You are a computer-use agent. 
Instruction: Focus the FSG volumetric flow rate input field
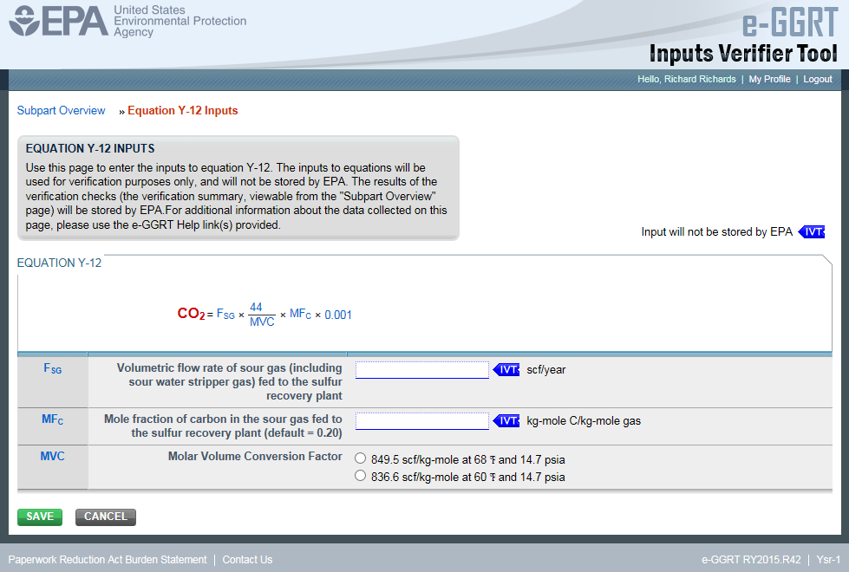point(422,370)
